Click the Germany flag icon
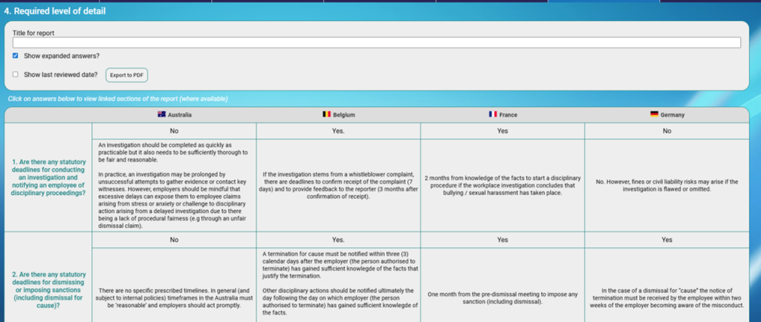 point(654,115)
